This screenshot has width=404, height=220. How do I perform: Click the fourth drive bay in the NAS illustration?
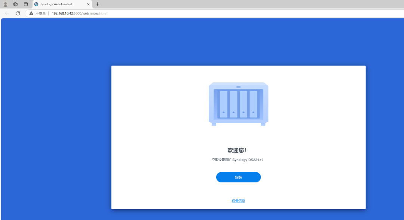253,104
